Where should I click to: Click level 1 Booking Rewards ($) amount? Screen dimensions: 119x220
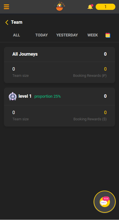105,112
